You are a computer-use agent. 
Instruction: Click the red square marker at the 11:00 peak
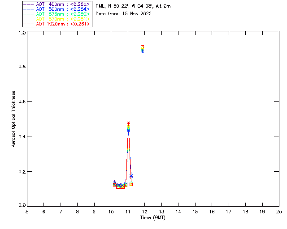click(x=129, y=123)
